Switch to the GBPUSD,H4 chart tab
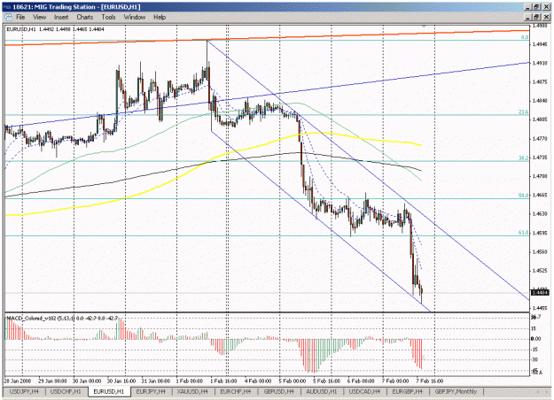554x400 pixels. pos(278,391)
